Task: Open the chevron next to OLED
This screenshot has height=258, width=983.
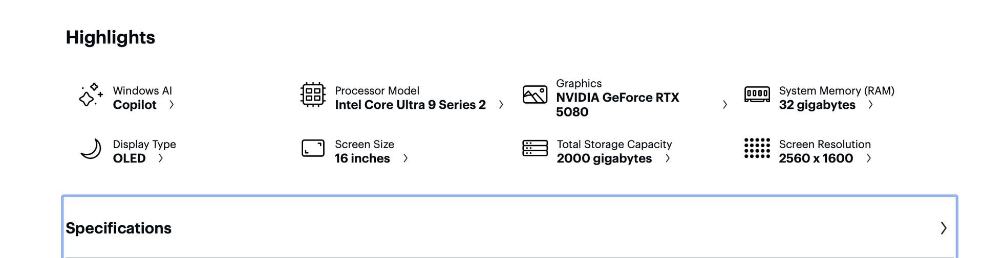Action: [x=161, y=158]
